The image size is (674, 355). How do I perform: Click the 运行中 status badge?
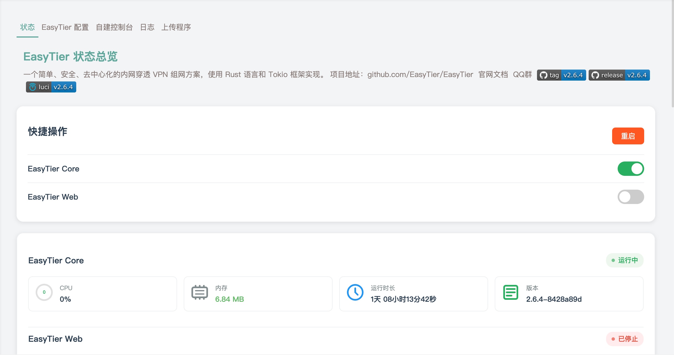(625, 260)
